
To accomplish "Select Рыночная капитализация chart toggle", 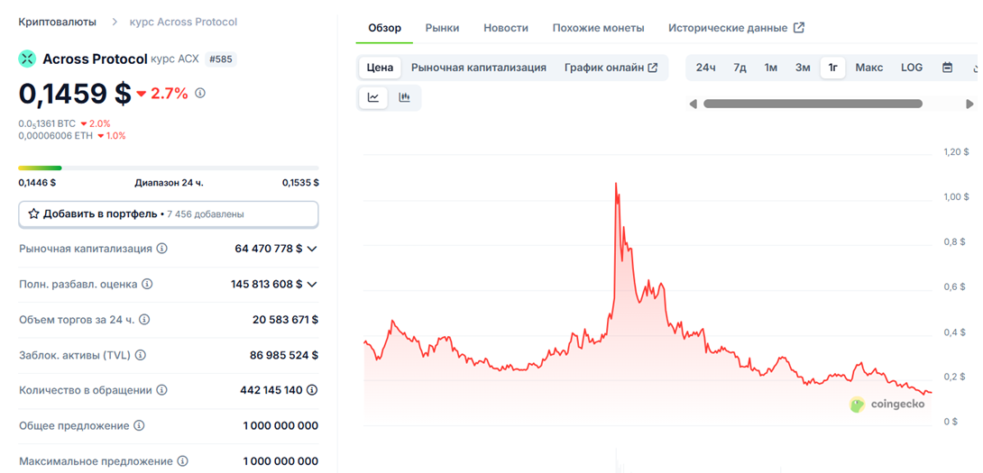I will coord(478,68).
